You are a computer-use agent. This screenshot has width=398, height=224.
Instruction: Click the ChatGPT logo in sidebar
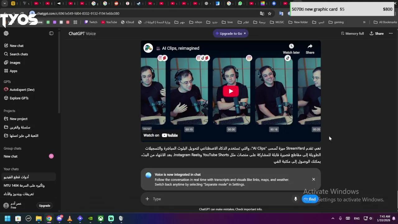tap(6, 33)
